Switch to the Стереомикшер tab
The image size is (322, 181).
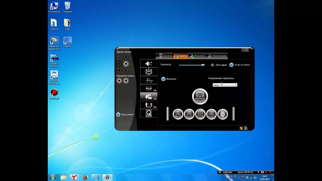coord(217,56)
